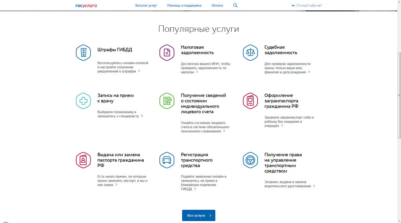This screenshot has width=401, height=223.
Task: Select the steering wheel icon for водительские права
Action: pyautogui.click(x=250, y=160)
